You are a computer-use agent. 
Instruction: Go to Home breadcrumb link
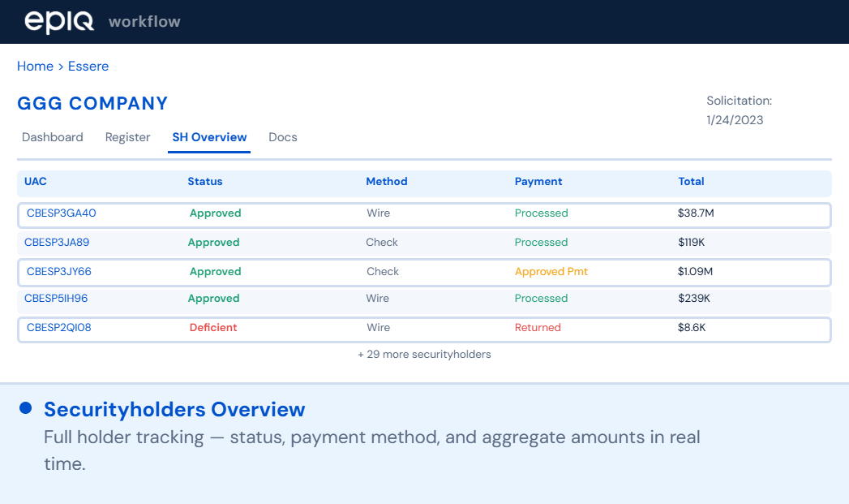coord(35,66)
